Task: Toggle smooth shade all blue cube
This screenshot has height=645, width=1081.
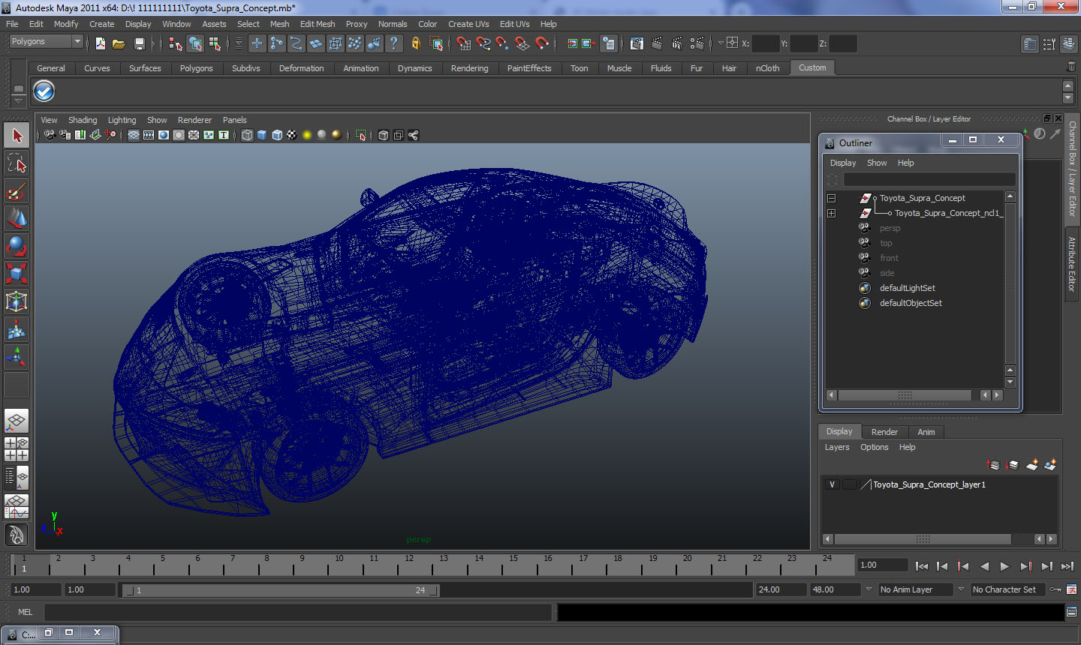Action: pyautogui.click(x=262, y=135)
